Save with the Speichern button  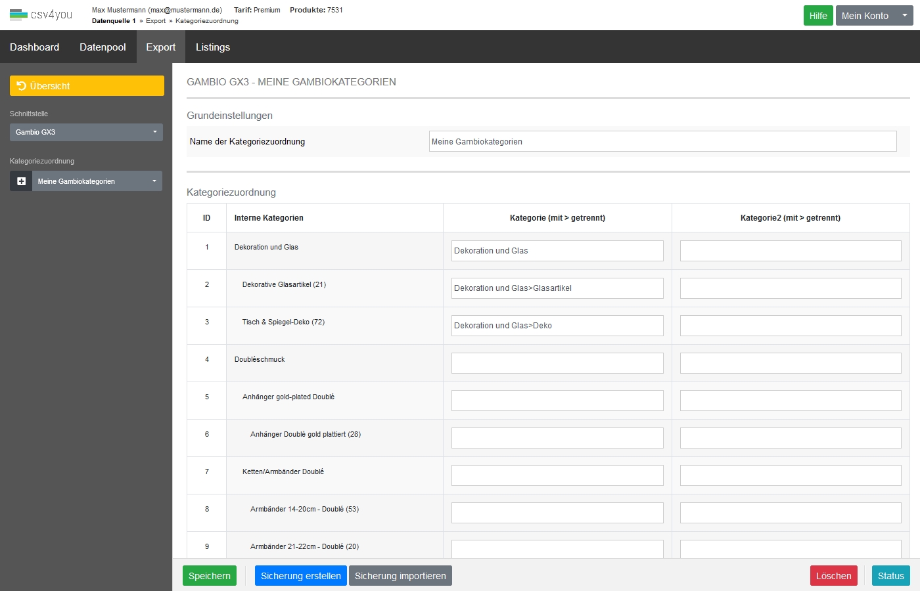pos(209,576)
